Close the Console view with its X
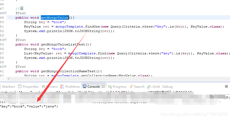The width and height of the screenshot is (230, 119). pos(103,86)
